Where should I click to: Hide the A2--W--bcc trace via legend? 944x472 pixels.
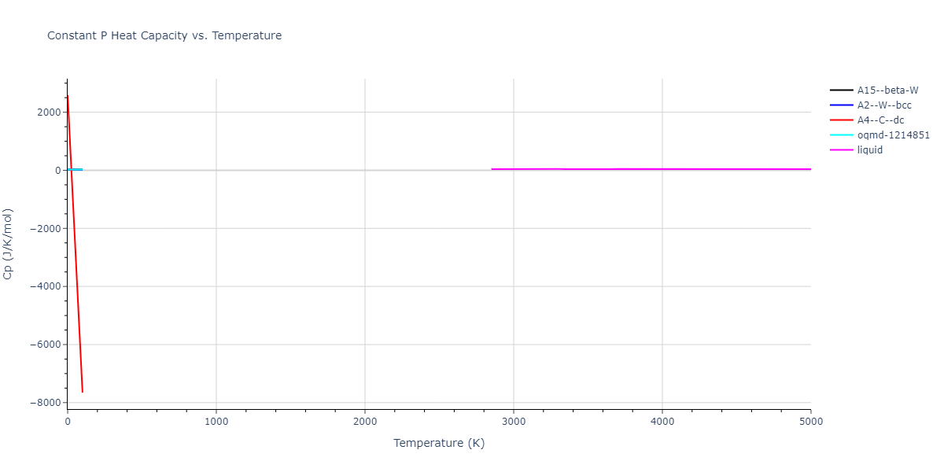[x=884, y=105]
